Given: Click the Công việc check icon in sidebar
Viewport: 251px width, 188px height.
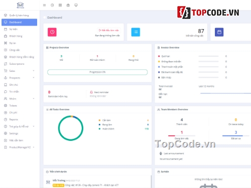Looking at the screenshot, I should pos(6,50).
